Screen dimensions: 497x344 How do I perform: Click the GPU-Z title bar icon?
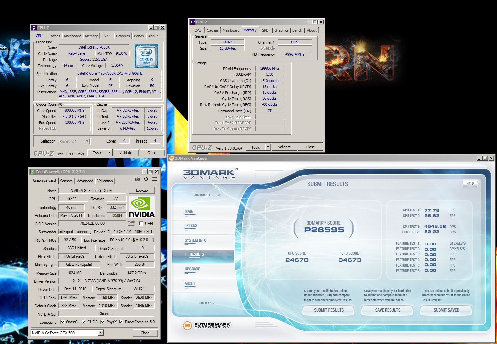[x=32, y=172]
